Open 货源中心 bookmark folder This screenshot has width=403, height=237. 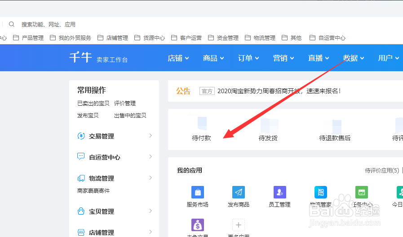click(150, 38)
